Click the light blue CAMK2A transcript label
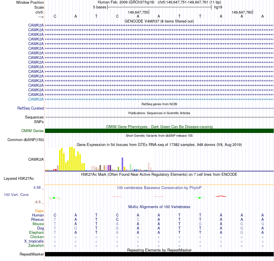 point(36,99)
